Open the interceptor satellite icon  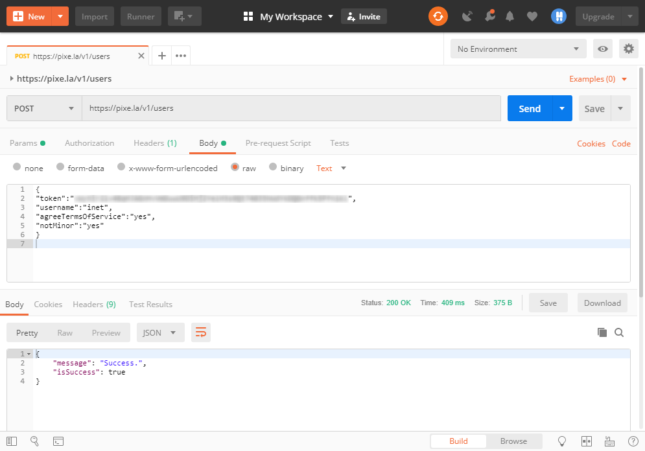click(x=467, y=16)
